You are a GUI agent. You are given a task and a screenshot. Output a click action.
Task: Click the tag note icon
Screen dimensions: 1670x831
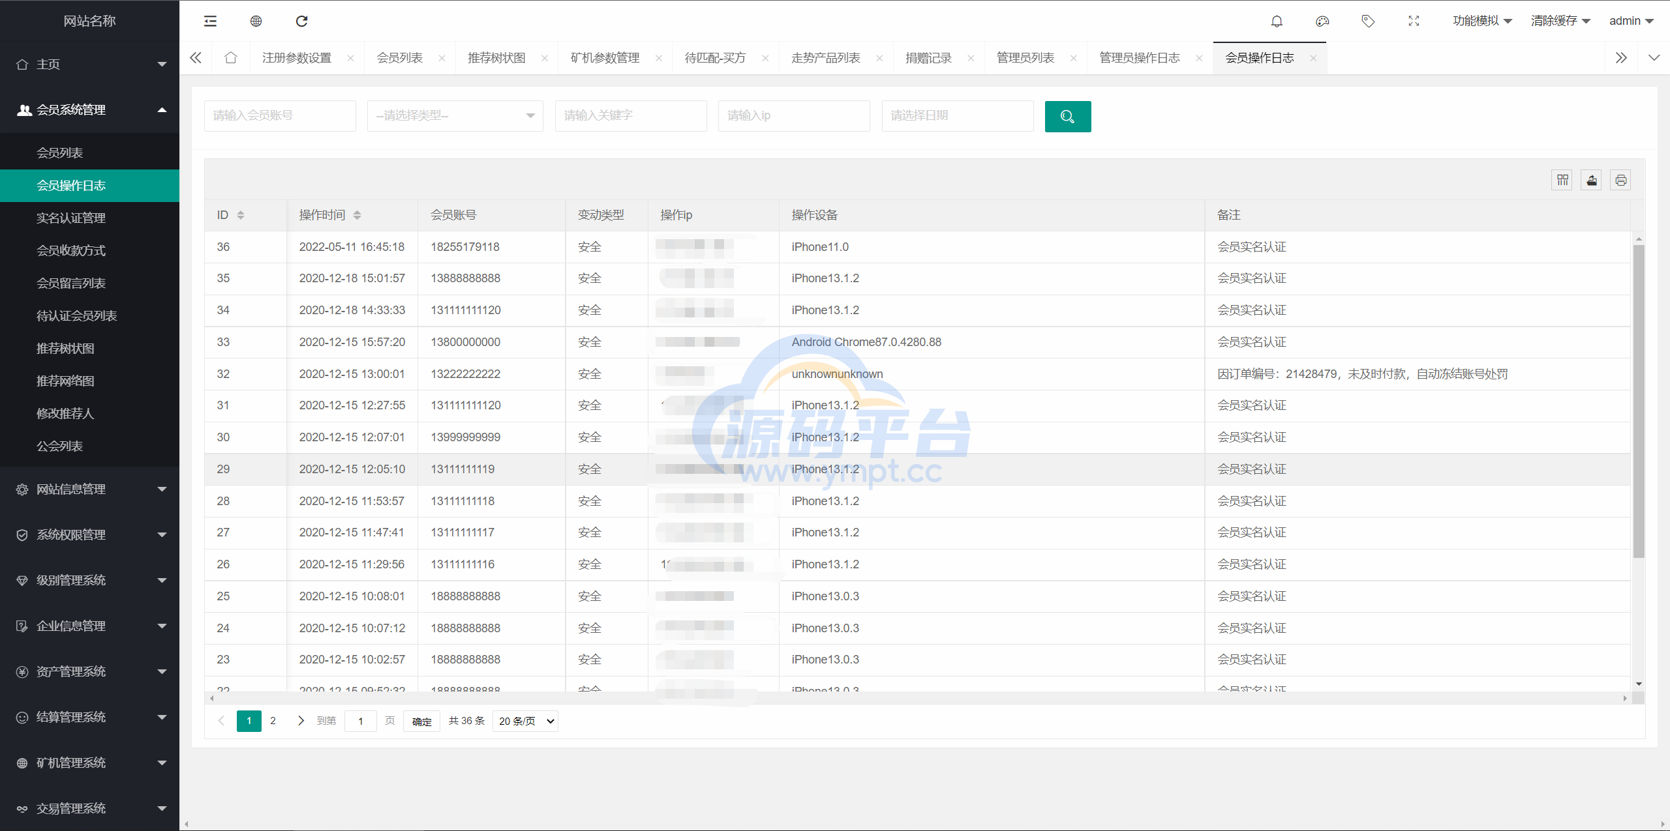point(1368,21)
